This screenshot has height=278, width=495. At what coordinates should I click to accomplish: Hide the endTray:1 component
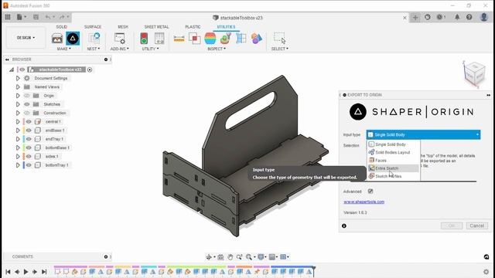(x=29, y=139)
